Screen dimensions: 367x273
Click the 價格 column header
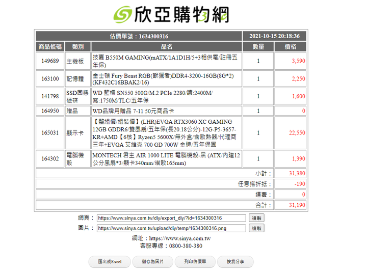pyautogui.click(x=290, y=47)
